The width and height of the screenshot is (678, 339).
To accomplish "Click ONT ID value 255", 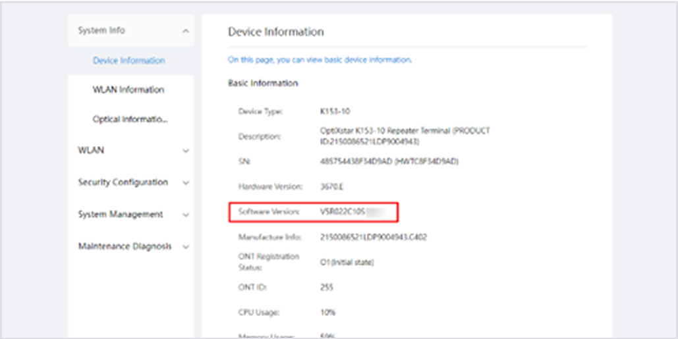I will tap(326, 287).
